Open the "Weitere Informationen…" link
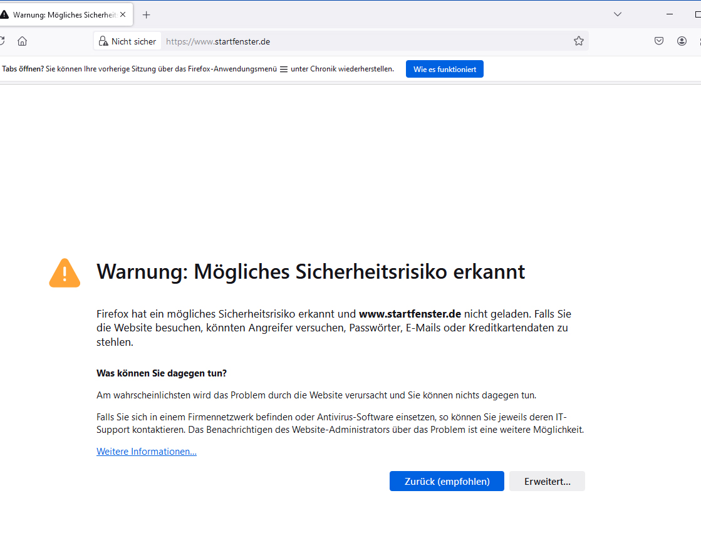The width and height of the screenshot is (701, 560). [147, 452]
